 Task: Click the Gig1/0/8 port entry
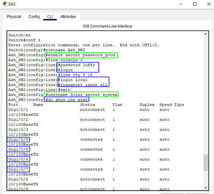[18, 179]
